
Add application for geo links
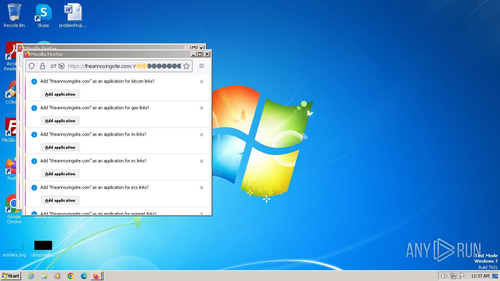pos(60,121)
